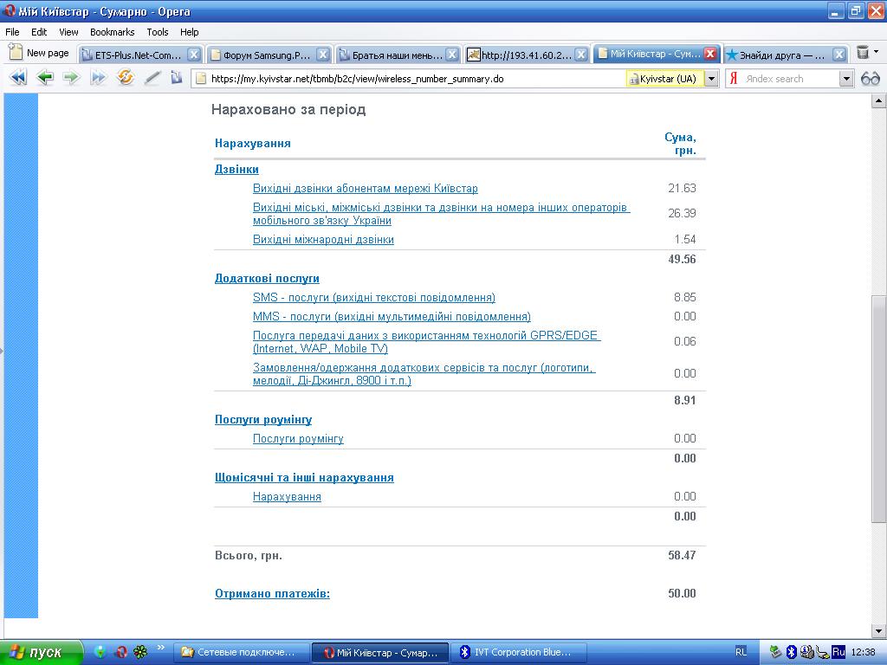Click Отримано платежів link

[272, 593]
